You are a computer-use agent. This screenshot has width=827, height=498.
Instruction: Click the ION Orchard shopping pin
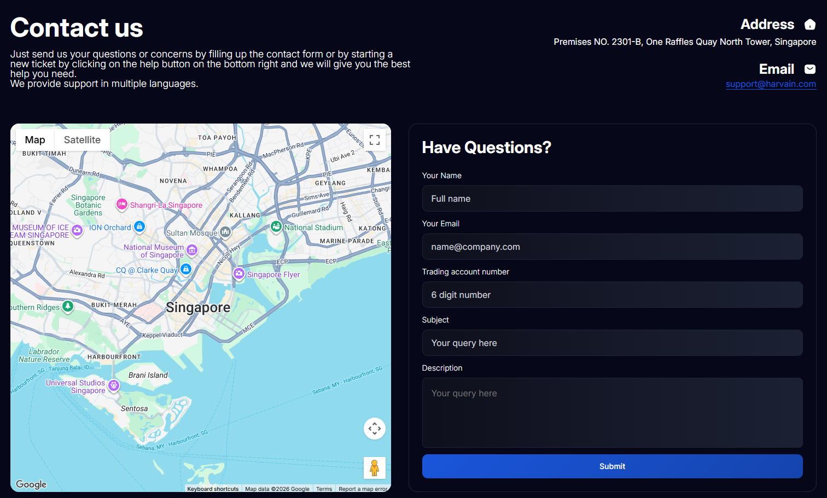pos(139,226)
